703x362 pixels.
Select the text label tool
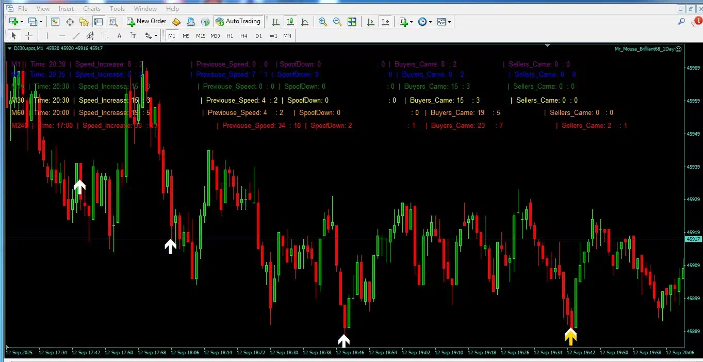(x=120, y=36)
